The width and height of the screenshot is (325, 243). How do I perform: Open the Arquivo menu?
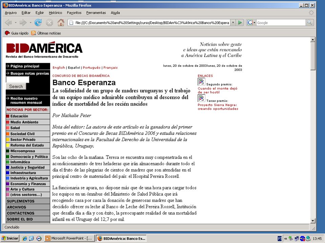click(10, 12)
